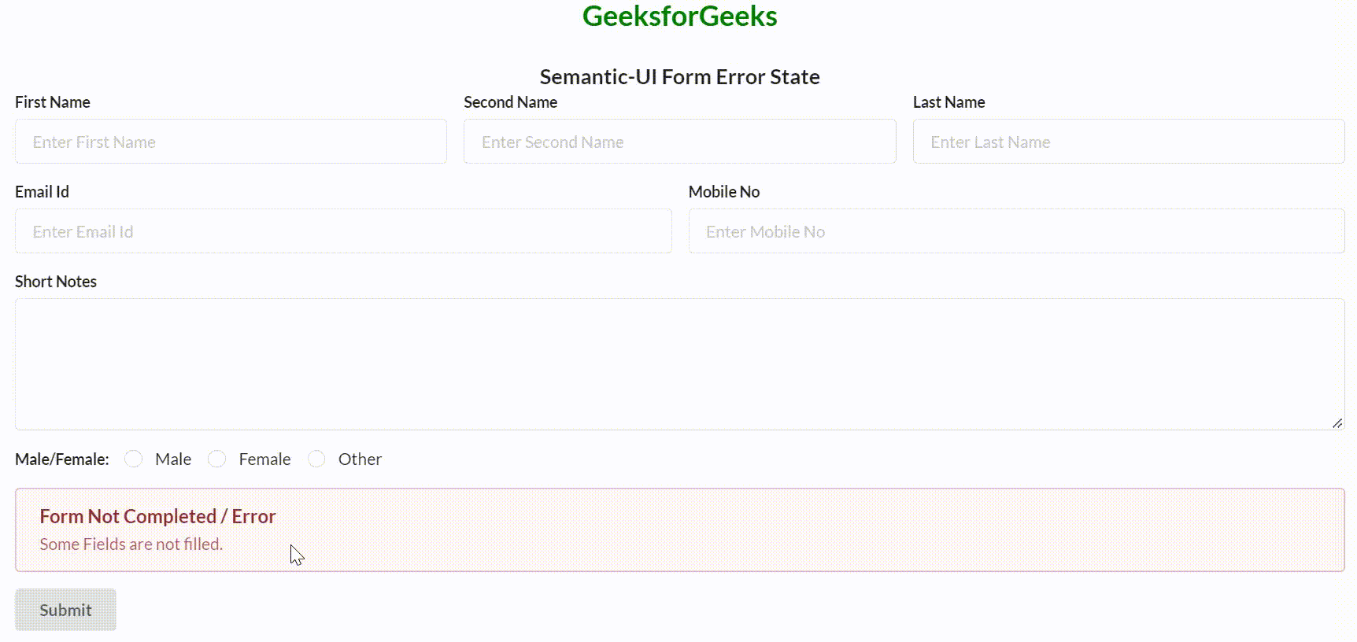Click the Enter Mobile No field
This screenshot has height=642, width=1357.
1016,231
